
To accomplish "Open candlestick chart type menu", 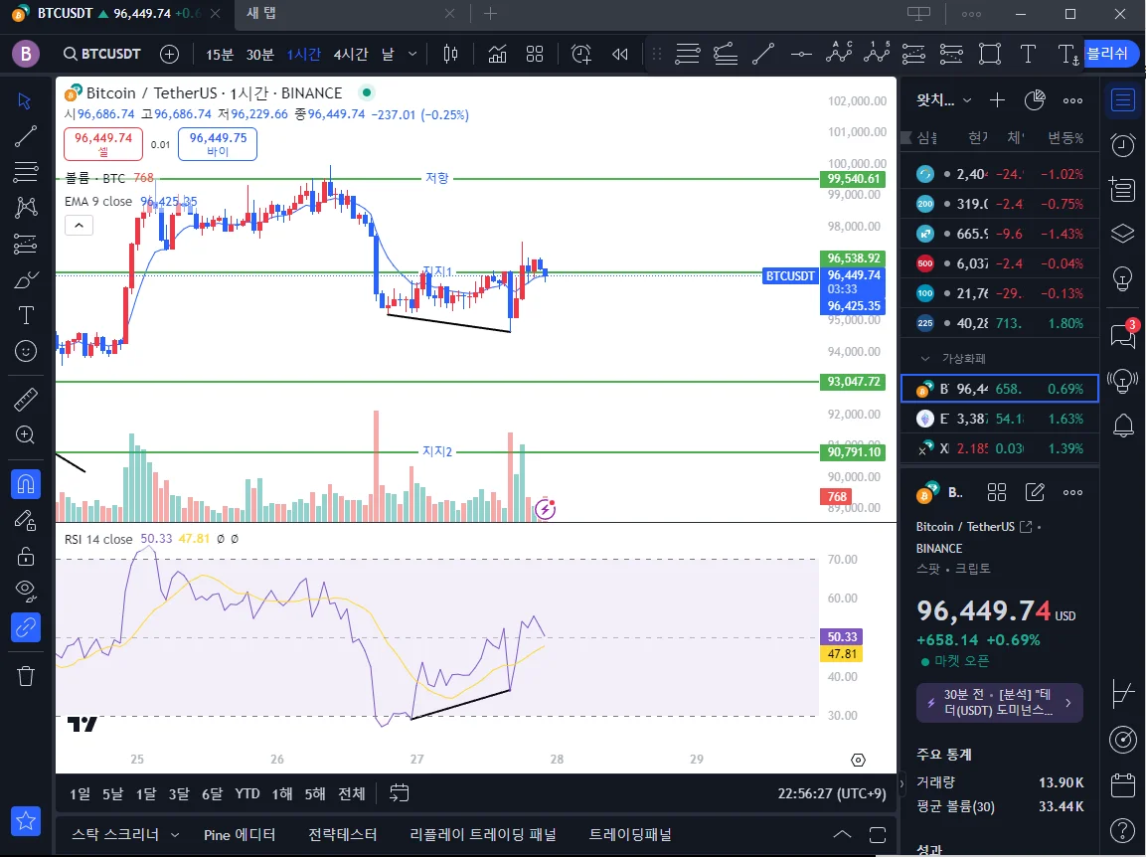I will coord(450,54).
